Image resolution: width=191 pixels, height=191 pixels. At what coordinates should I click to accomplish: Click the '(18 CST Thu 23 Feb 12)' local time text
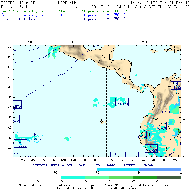point(165,7)
